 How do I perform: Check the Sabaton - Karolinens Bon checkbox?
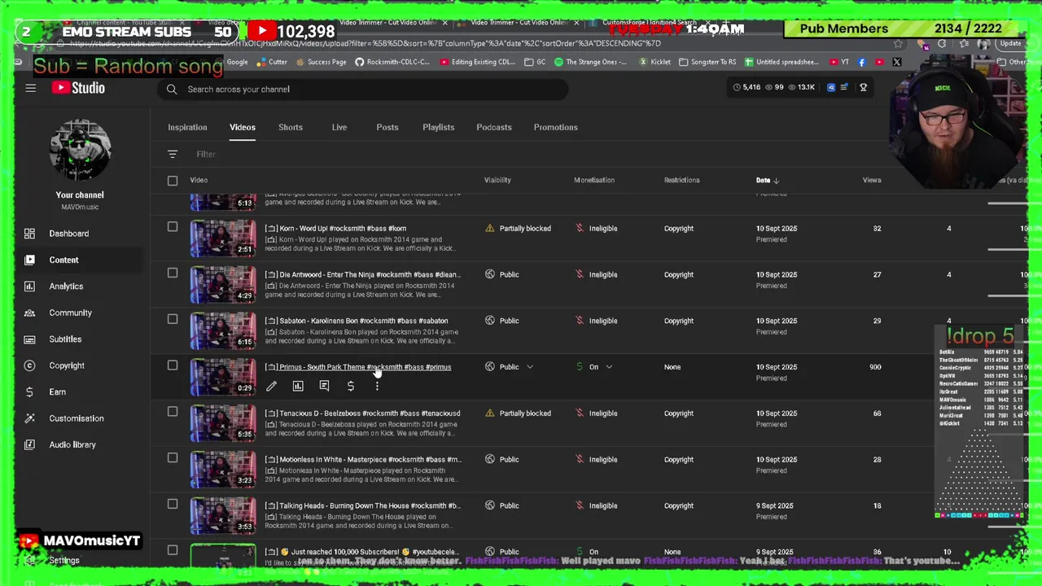pyautogui.click(x=173, y=319)
